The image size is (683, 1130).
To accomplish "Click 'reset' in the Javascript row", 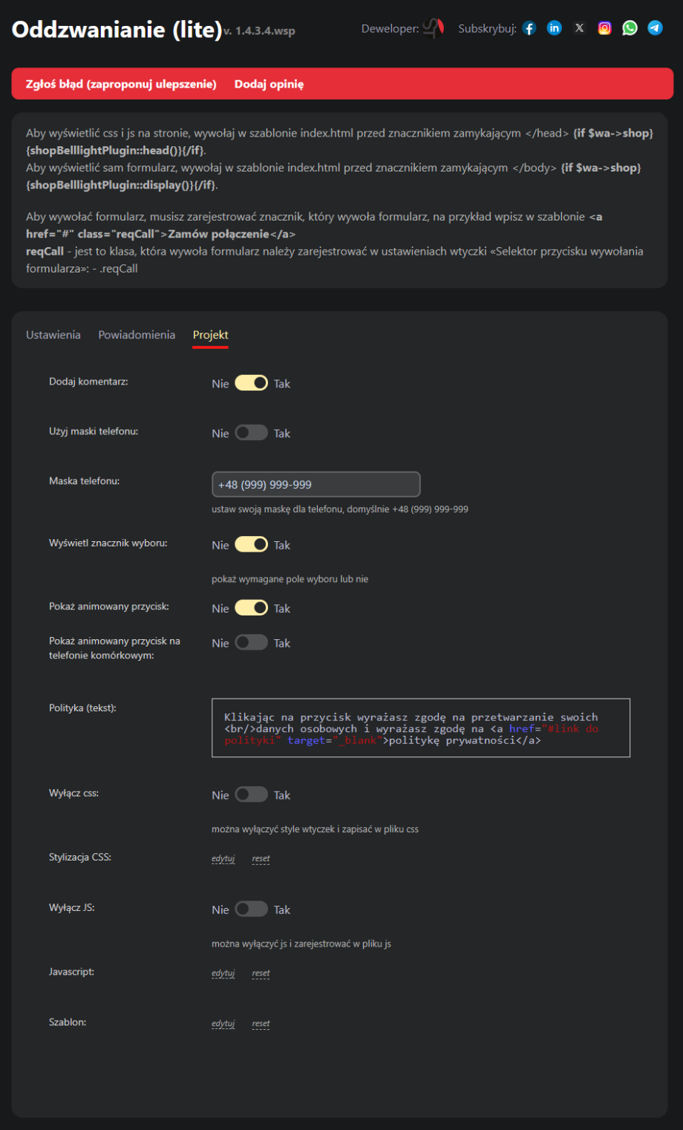I will tap(261, 973).
